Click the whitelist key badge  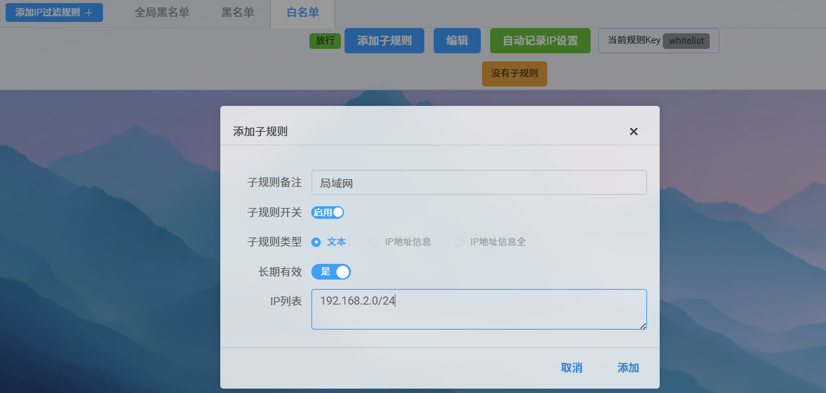tap(687, 41)
